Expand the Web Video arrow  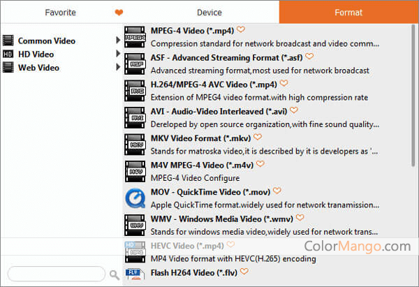tap(118, 67)
